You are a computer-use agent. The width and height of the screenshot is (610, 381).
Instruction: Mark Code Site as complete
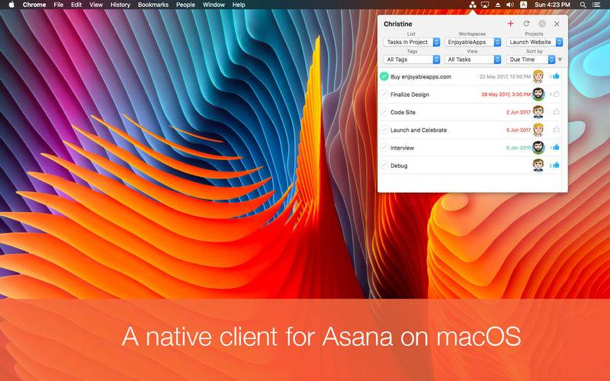pyautogui.click(x=384, y=112)
